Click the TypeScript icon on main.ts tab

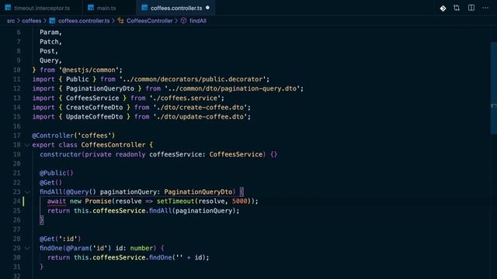click(x=91, y=8)
